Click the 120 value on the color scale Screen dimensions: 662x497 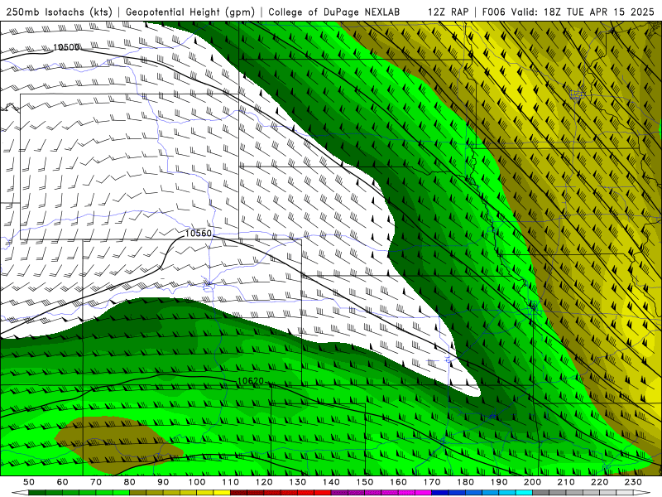coord(264,482)
